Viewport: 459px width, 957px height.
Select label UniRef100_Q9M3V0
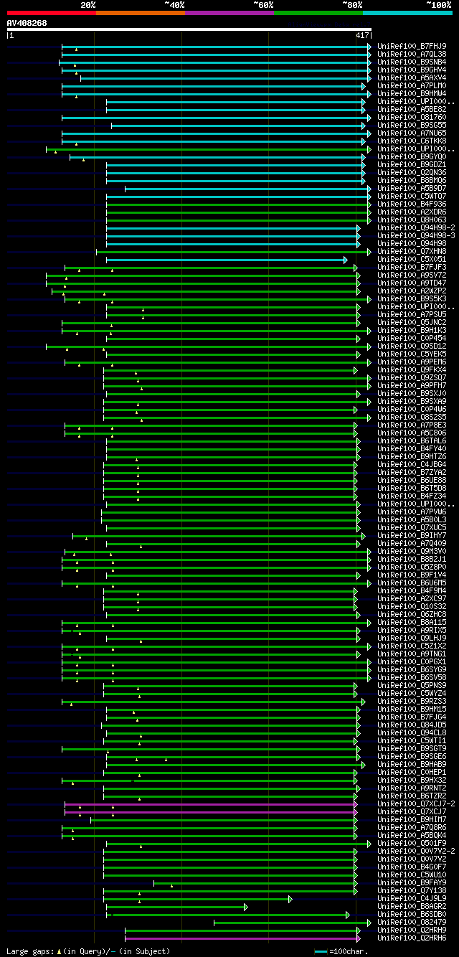click(x=412, y=551)
